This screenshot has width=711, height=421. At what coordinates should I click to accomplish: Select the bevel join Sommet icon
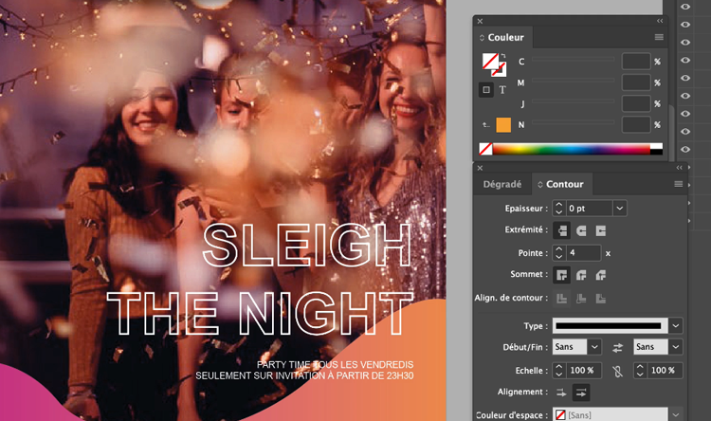tap(600, 275)
